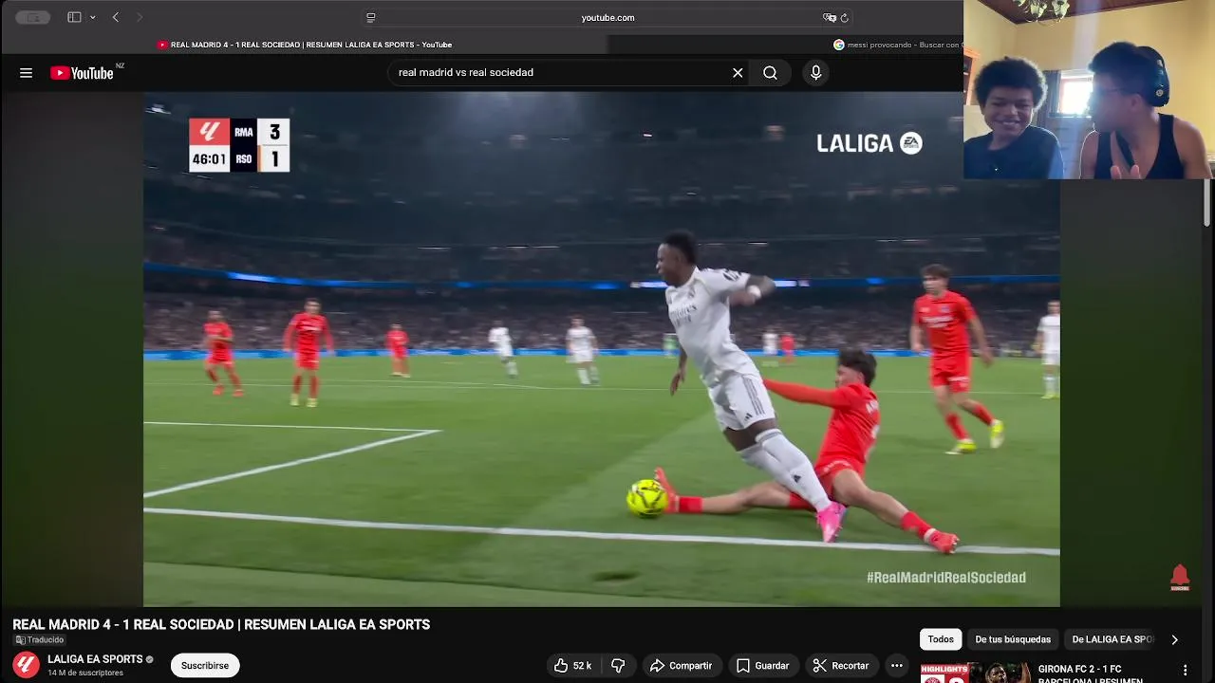Click the youtube.com address field
1215x683 pixels.
[x=607, y=17]
